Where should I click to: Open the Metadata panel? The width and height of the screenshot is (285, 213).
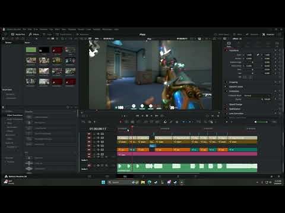[x=252, y=34]
